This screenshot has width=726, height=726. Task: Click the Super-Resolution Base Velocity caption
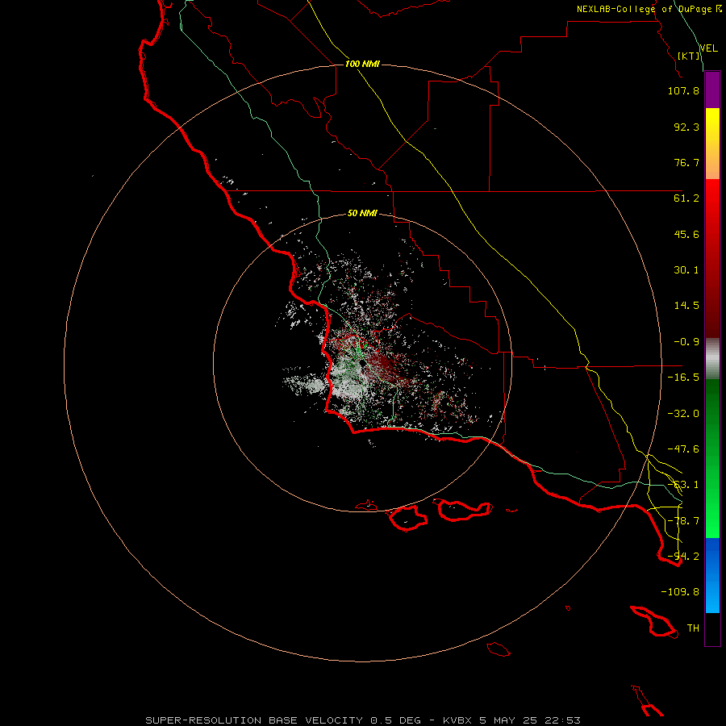(363, 720)
